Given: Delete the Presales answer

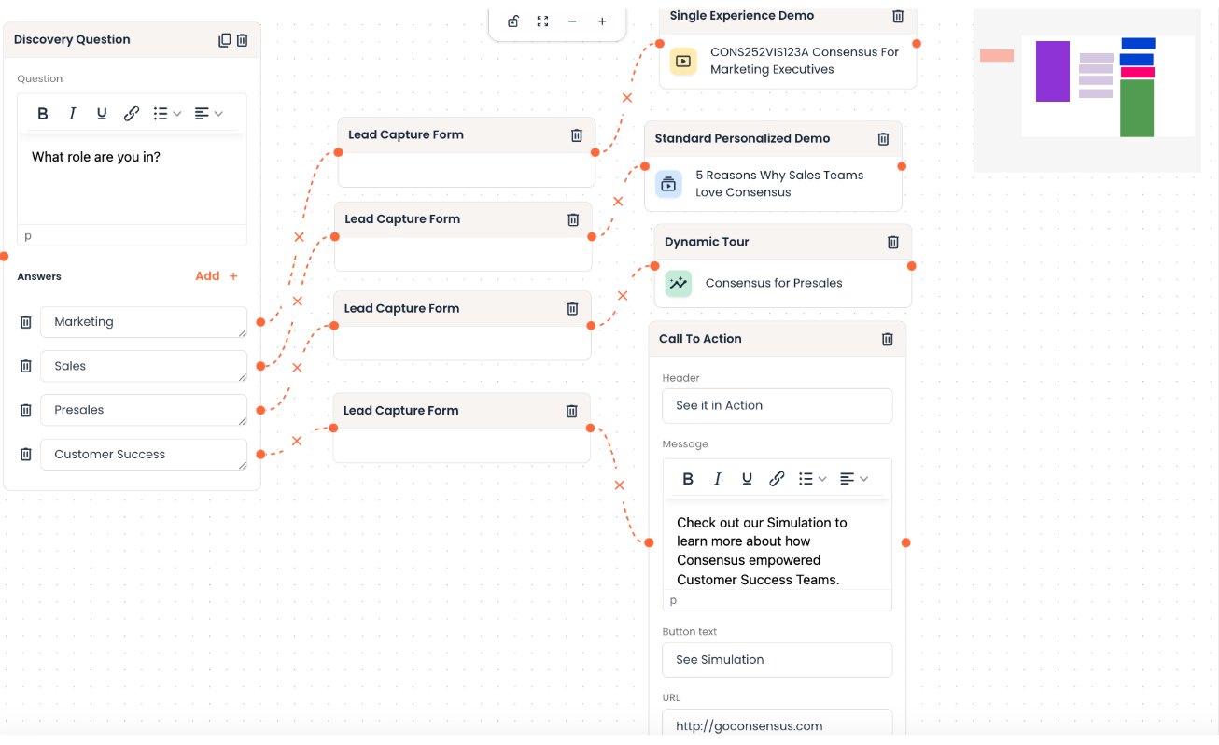Looking at the screenshot, I should click(x=26, y=410).
